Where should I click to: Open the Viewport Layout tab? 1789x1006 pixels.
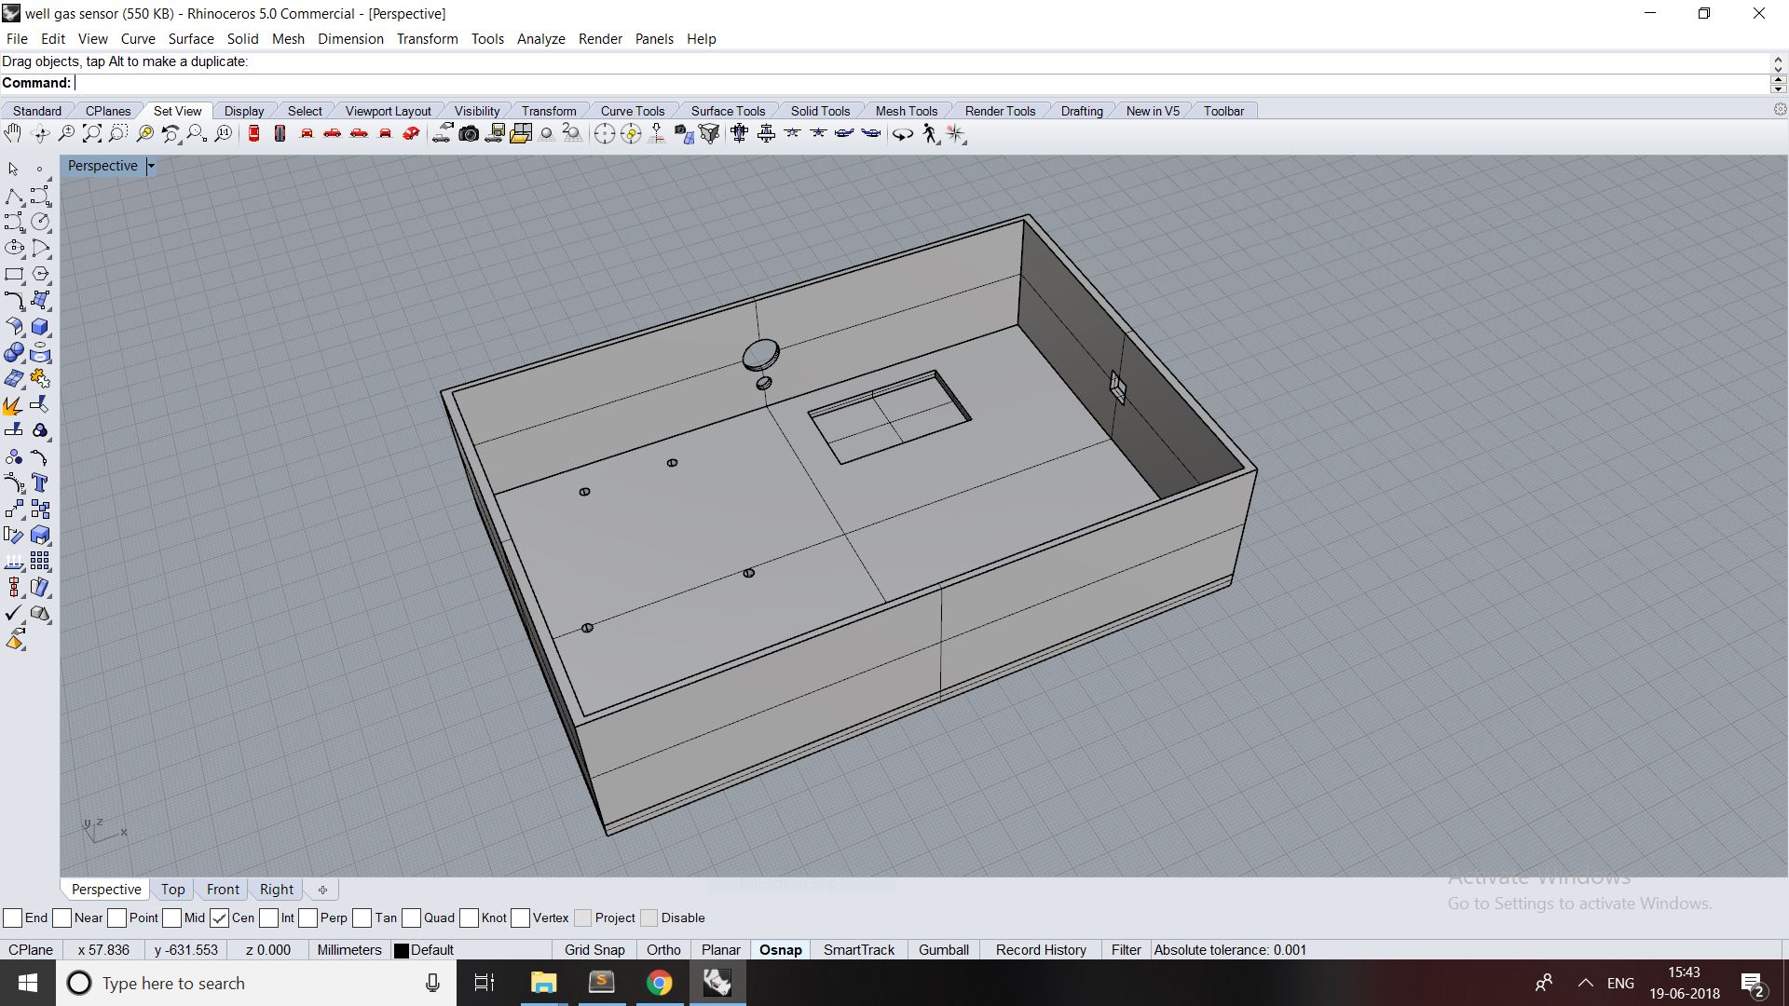387,111
